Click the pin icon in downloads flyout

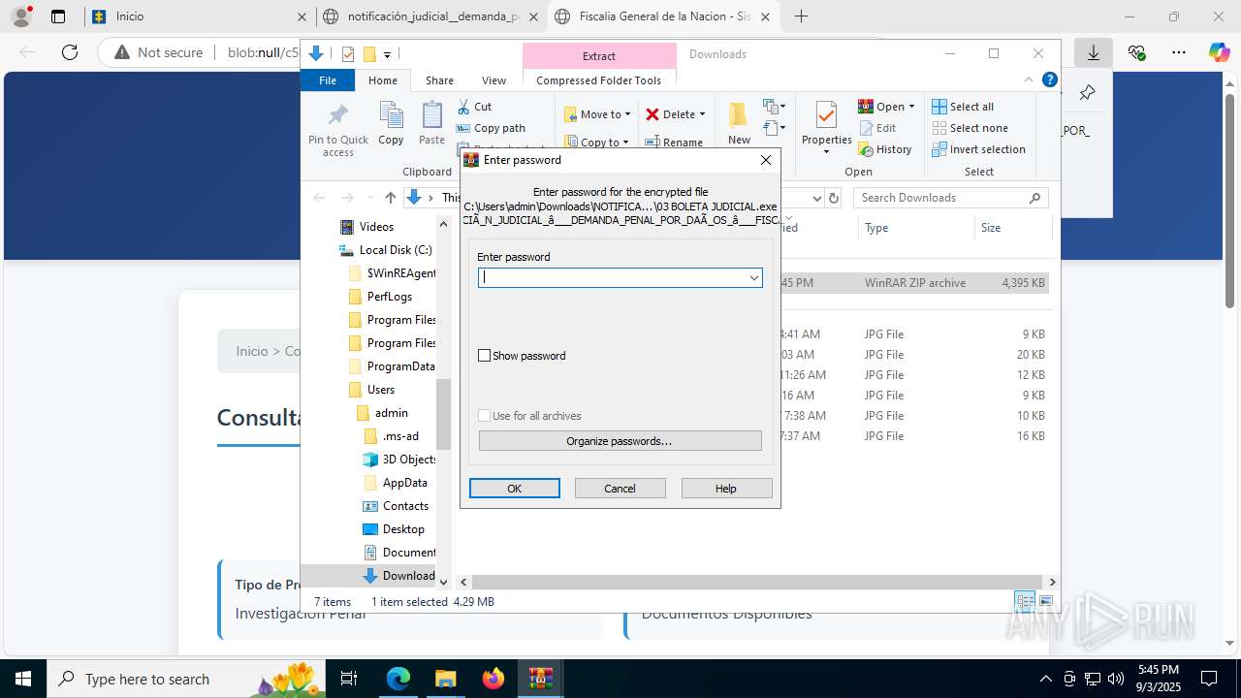click(x=1087, y=93)
